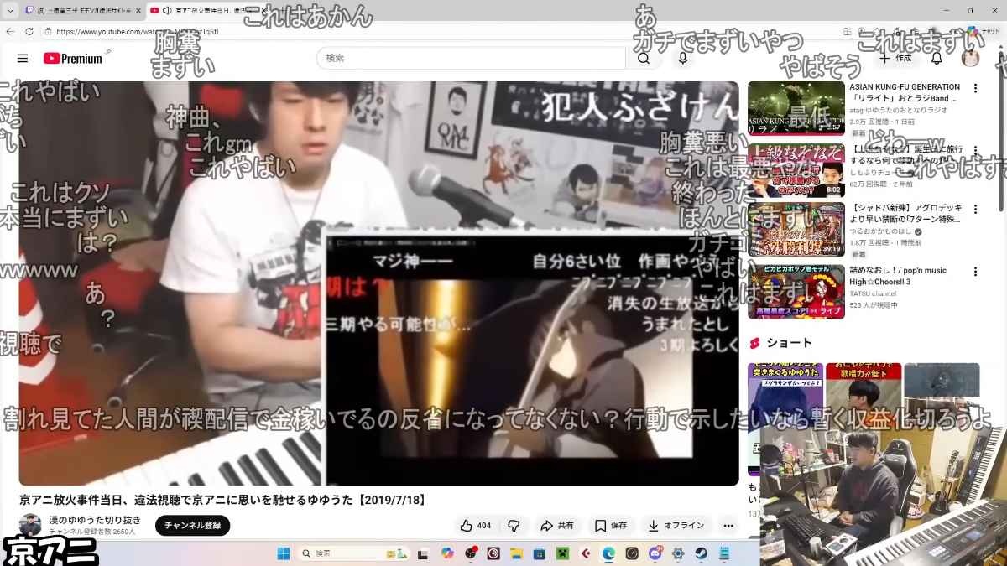Viewport: 1007px width, 566px height.
Task: Download via the オフライン button
Action: click(676, 526)
